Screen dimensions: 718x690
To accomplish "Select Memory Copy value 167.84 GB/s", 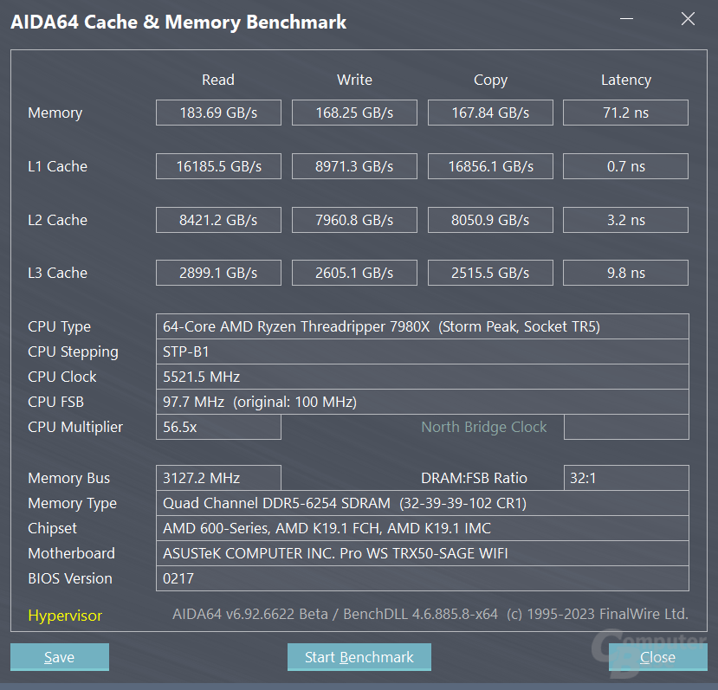I will click(490, 113).
